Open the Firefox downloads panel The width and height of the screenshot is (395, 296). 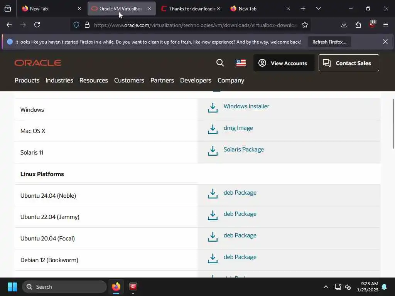click(x=344, y=25)
